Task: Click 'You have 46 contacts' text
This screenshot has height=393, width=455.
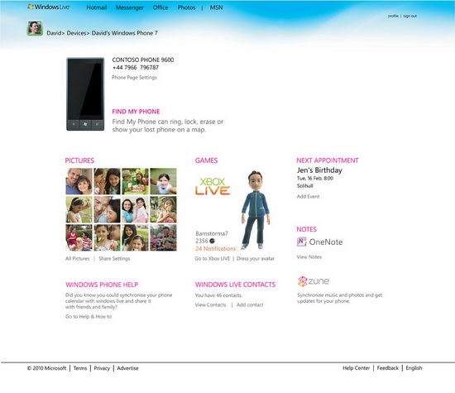Action: click(218, 295)
